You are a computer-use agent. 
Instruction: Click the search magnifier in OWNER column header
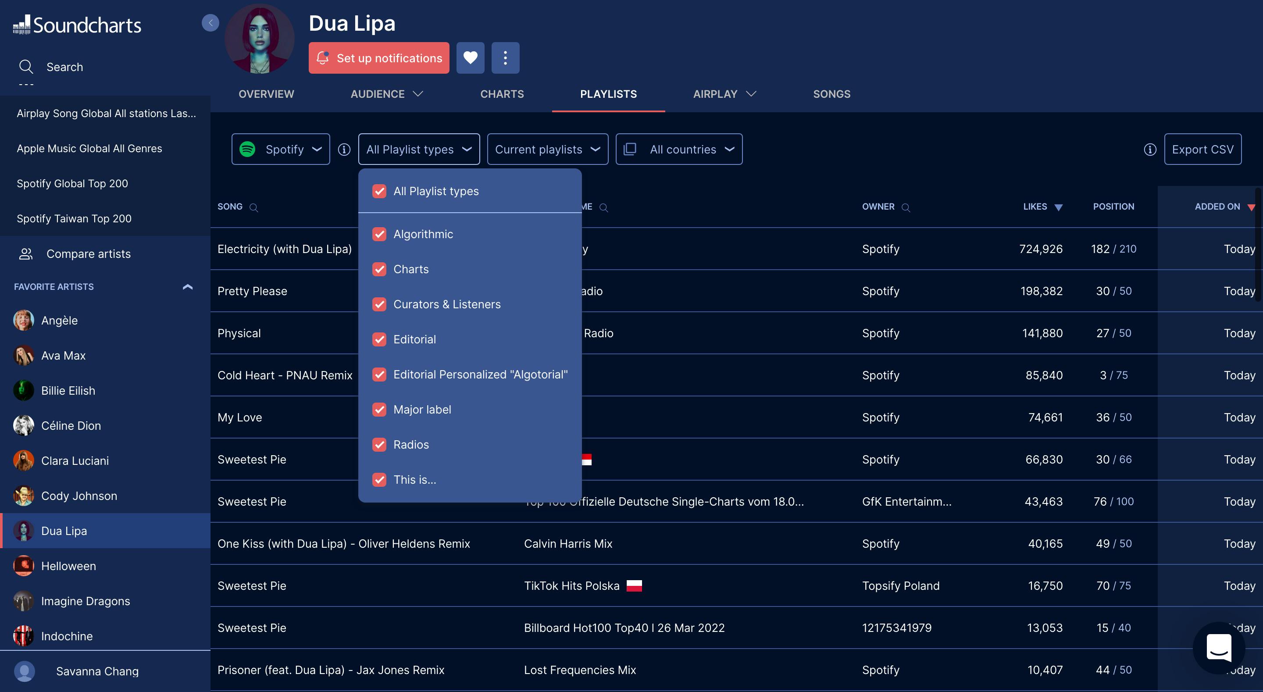coord(906,207)
